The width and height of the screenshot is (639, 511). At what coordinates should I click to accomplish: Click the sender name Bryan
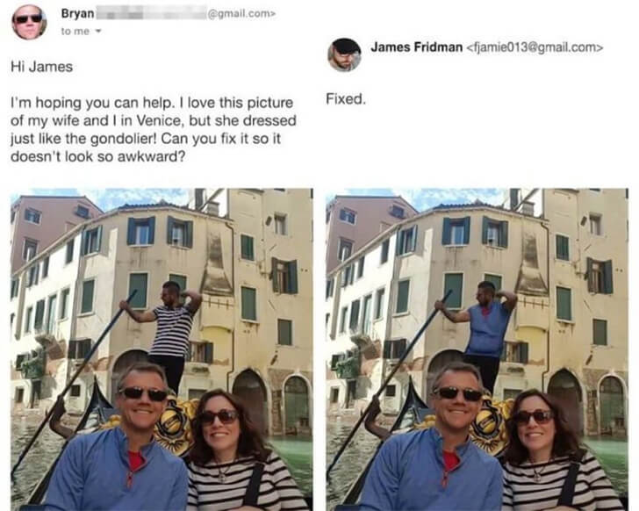77,13
